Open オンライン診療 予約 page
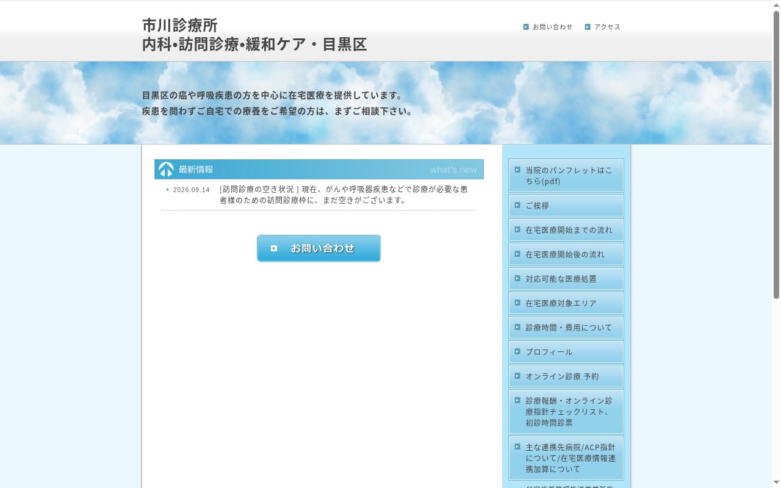This screenshot has height=488, width=781. [566, 376]
